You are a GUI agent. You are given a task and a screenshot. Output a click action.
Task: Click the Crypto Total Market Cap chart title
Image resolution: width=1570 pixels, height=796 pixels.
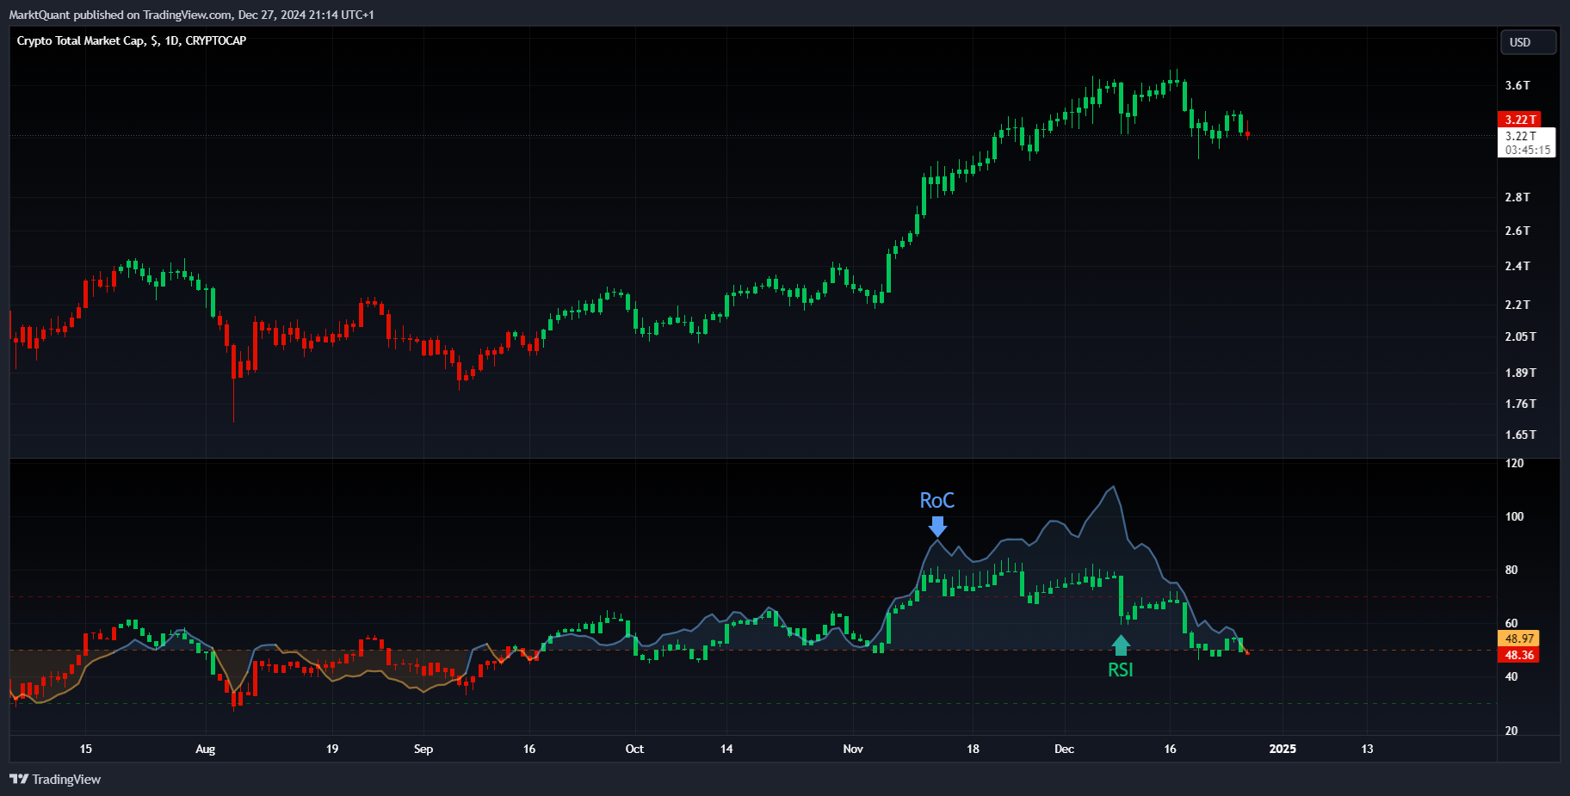[x=132, y=40]
